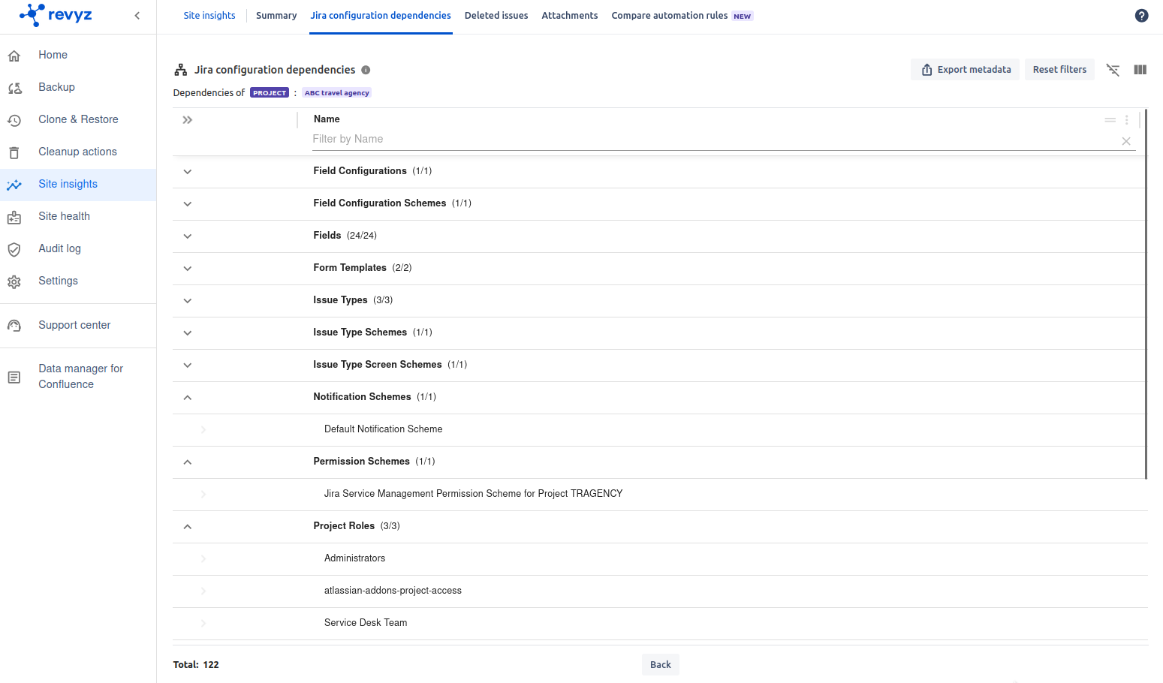Expand the Fields group row
The height and width of the screenshot is (683, 1163).
click(188, 236)
